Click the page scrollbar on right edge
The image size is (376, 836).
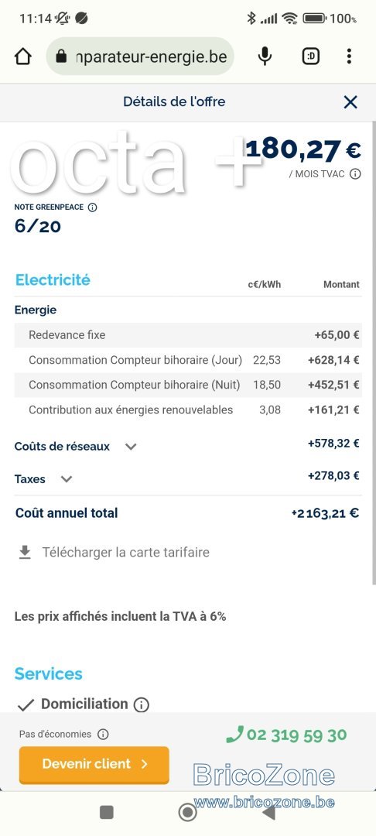coord(374,352)
